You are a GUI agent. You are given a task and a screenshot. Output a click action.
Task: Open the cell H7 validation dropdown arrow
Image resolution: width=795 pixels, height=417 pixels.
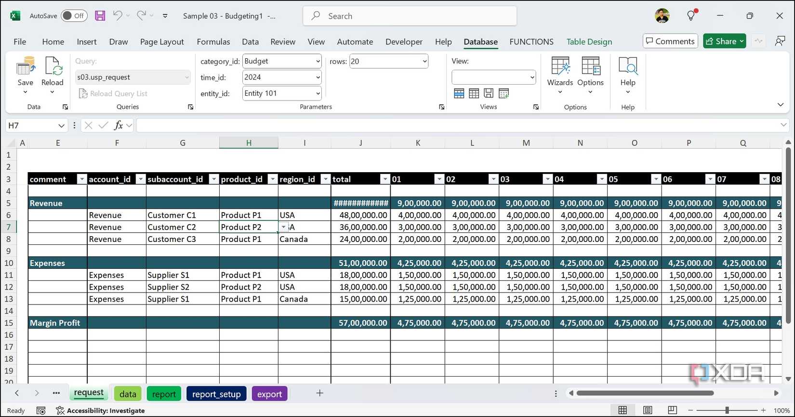pyautogui.click(x=284, y=227)
